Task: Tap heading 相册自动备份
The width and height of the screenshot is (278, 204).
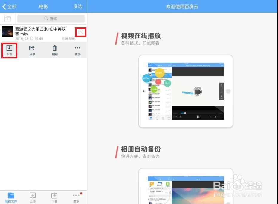Action: (x=141, y=149)
